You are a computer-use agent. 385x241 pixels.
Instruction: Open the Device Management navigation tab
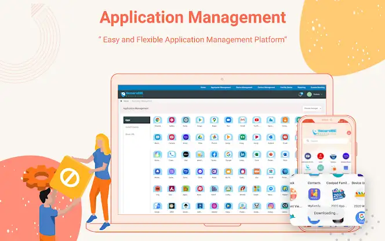click(x=244, y=87)
